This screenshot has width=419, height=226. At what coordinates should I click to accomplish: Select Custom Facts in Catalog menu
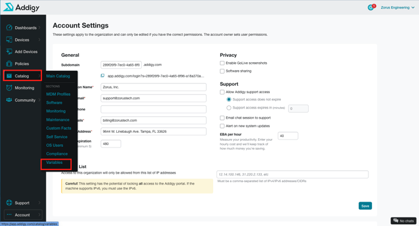(58, 128)
